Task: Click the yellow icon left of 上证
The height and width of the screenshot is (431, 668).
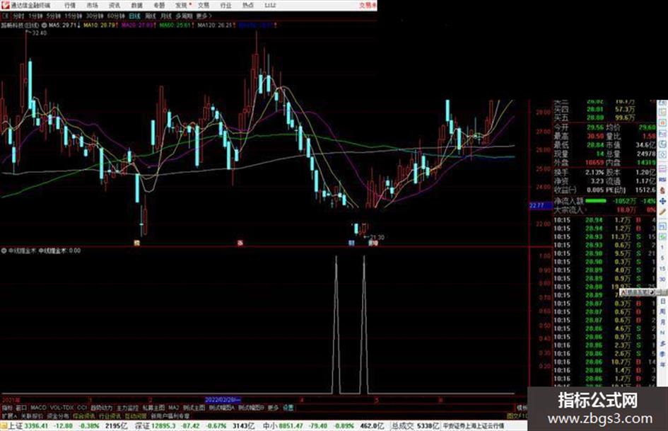Action: (x=4, y=426)
